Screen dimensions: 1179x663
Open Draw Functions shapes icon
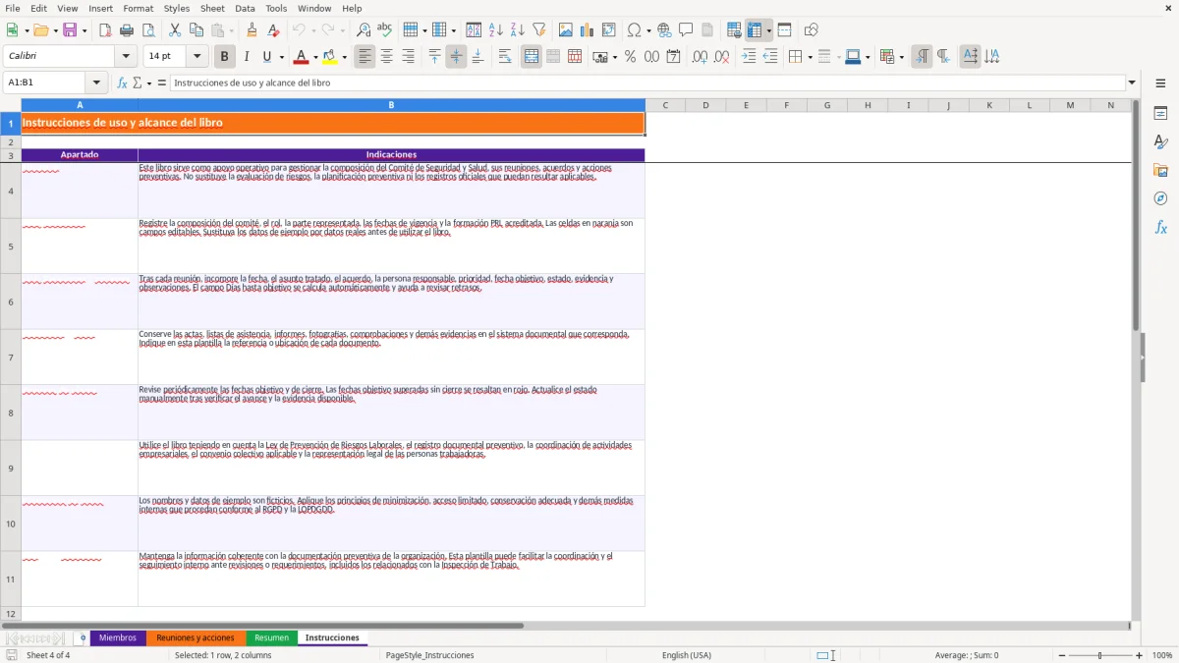tap(812, 30)
